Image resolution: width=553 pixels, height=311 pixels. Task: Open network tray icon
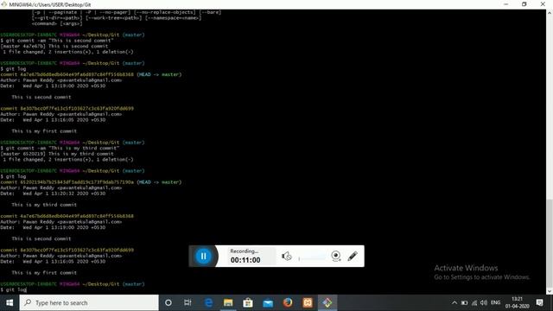click(474, 302)
